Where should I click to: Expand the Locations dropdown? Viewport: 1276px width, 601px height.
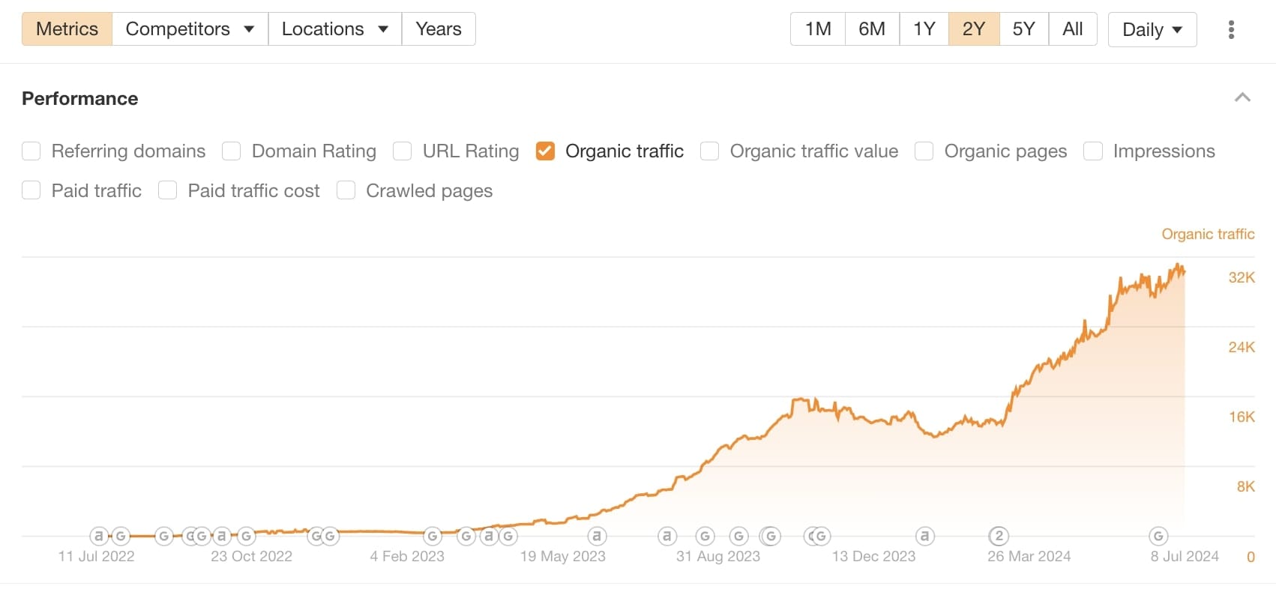pyautogui.click(x=334, y=28)
